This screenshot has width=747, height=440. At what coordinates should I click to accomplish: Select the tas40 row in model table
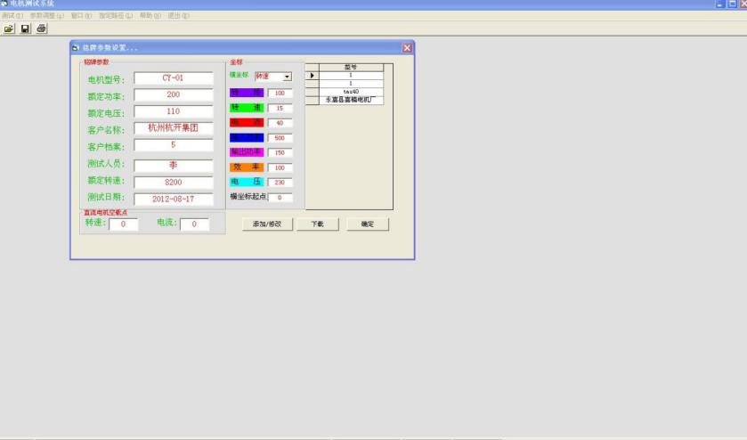coord(350,92)
